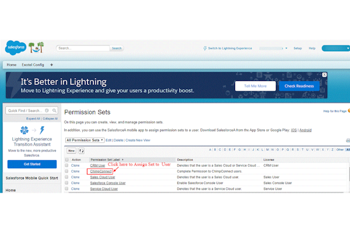Toggle the select-all header checkbox
Viewport: 350px width, 233px height.
(67, 160)
